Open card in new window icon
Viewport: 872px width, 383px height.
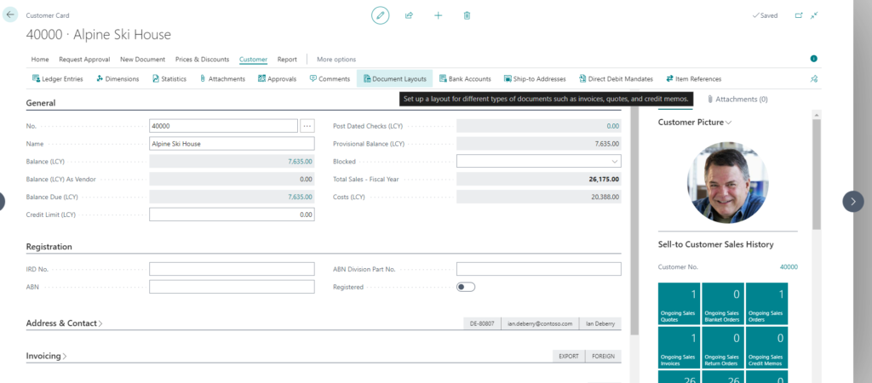pos(799,15)
